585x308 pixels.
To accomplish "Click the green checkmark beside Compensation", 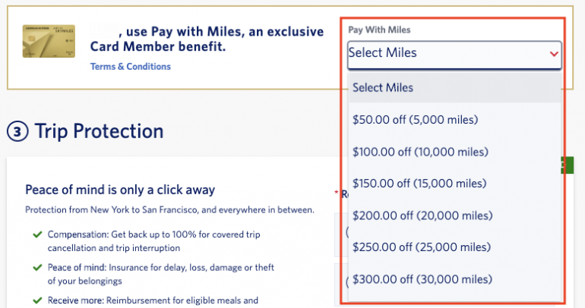I will [37, 234].
